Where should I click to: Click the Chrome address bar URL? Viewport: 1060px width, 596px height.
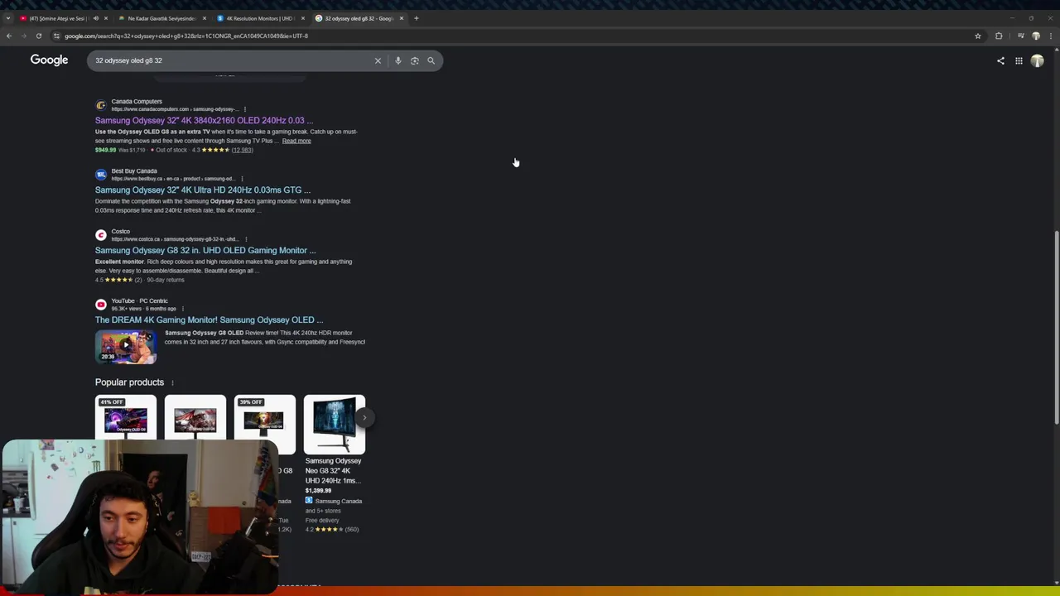coord(186,36)
